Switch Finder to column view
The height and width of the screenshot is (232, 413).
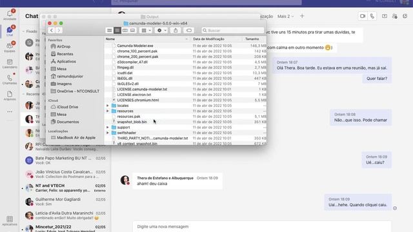[x=125, y=30]
